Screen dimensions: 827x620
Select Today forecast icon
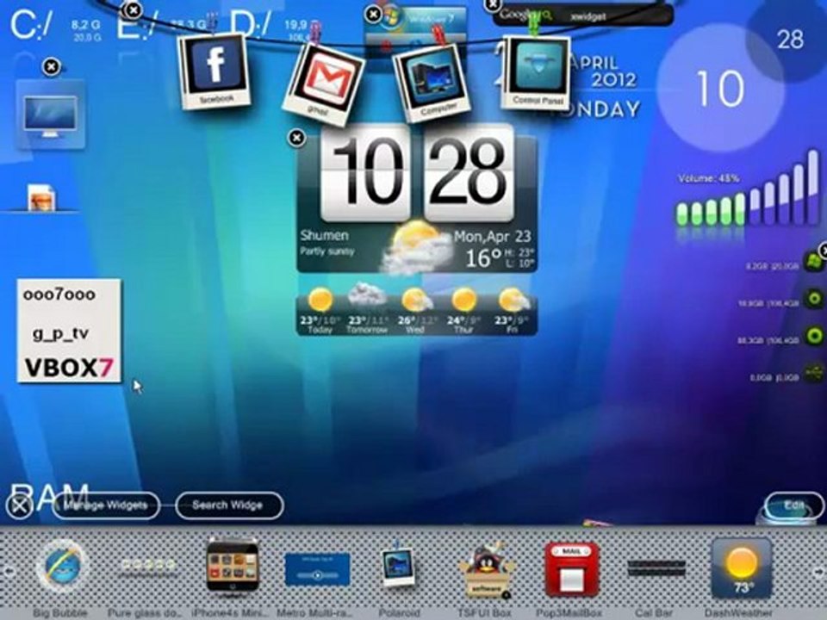(320, 301)
